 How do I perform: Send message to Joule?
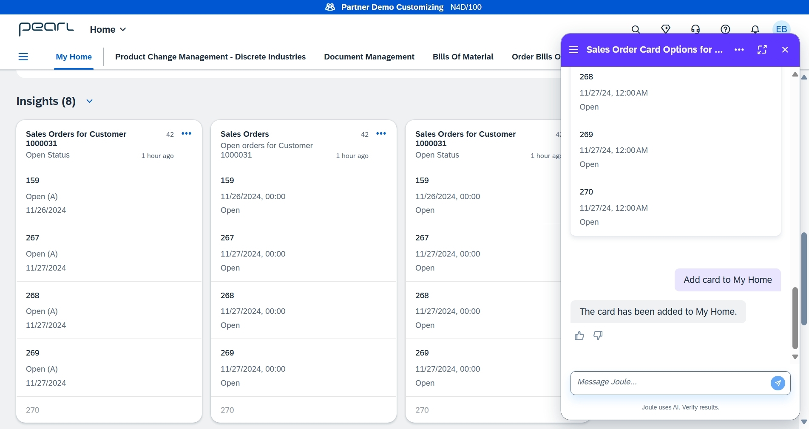[x=778, y=383]
